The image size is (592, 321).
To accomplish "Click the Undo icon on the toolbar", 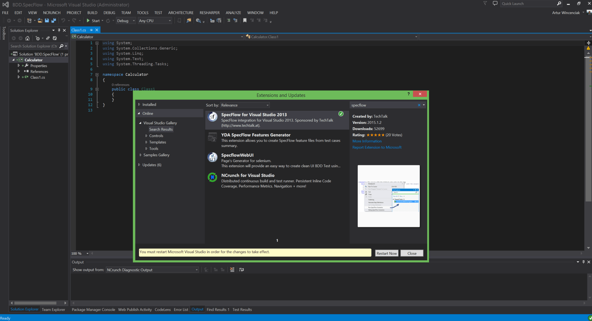I will point(63,20).
